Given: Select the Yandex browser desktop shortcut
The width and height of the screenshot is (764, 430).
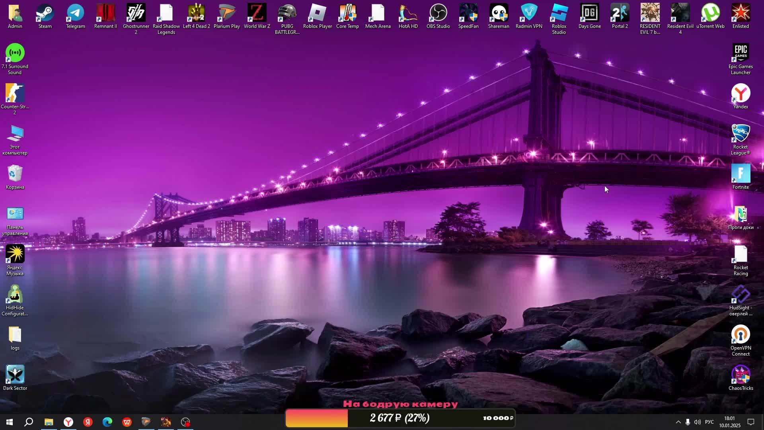Looking at the screenshot, I should coord(741,96).
